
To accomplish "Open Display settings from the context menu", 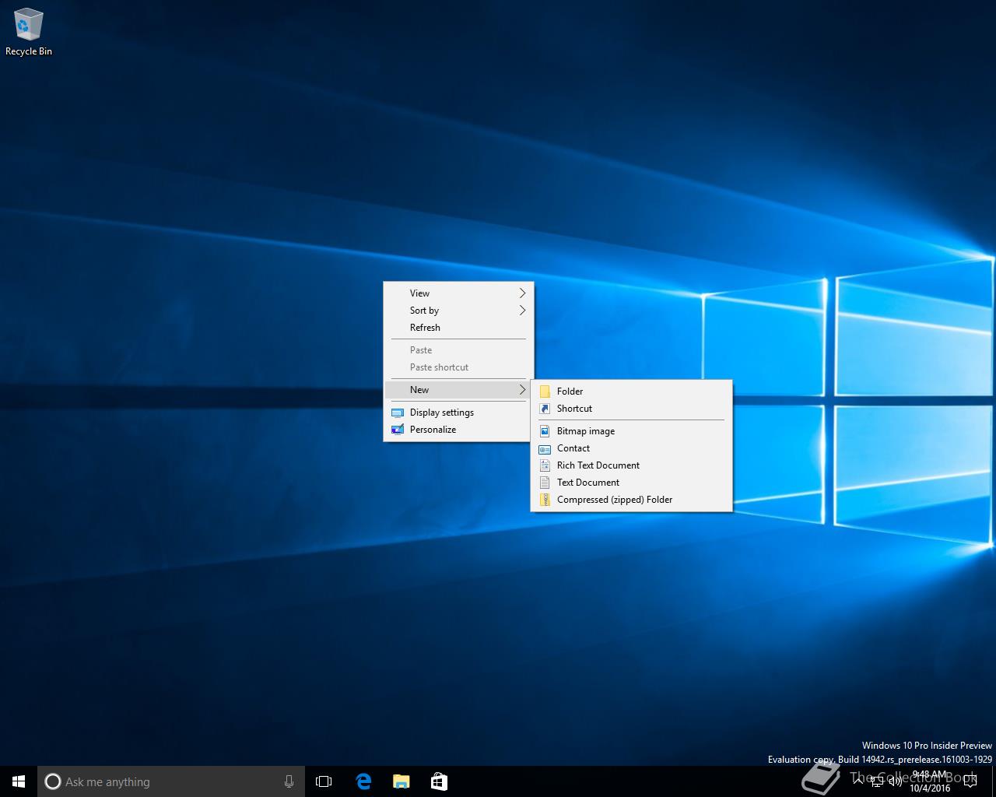I will [x=458, y=413].
